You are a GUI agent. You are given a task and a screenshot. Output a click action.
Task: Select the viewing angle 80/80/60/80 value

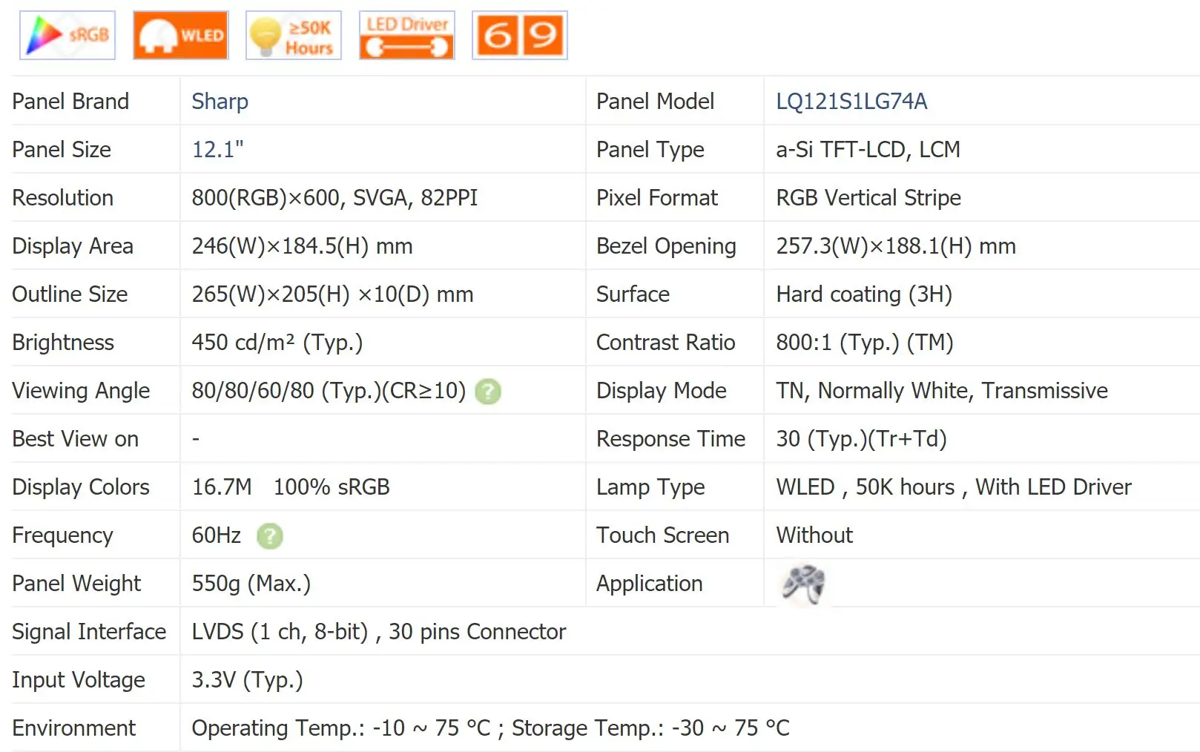click(x=329, y=391)
